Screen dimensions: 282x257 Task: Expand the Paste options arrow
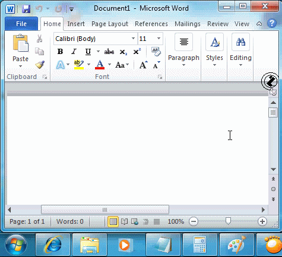point(21,66)
